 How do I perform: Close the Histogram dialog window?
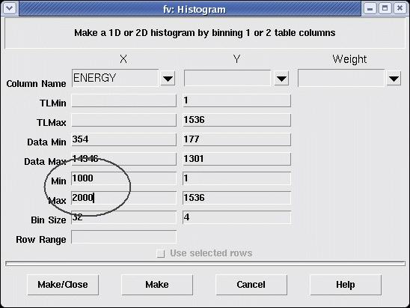point(400,9)
